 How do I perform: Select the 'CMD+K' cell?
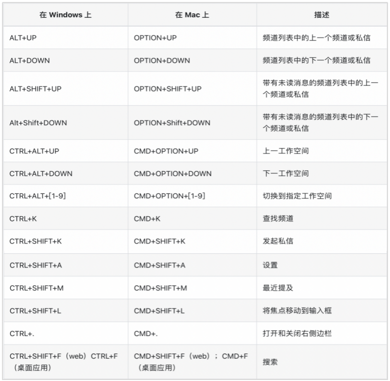[192, 219]
